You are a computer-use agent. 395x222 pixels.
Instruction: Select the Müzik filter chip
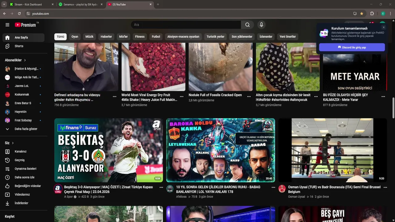(89, 36)
